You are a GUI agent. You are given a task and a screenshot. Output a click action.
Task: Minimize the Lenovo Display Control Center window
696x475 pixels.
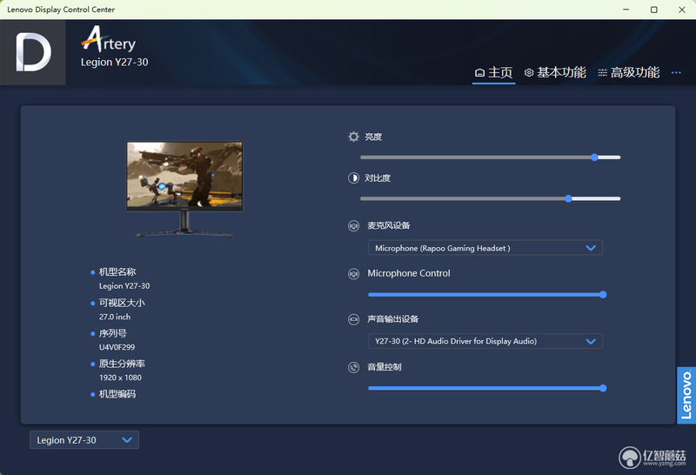coord(626,10)
